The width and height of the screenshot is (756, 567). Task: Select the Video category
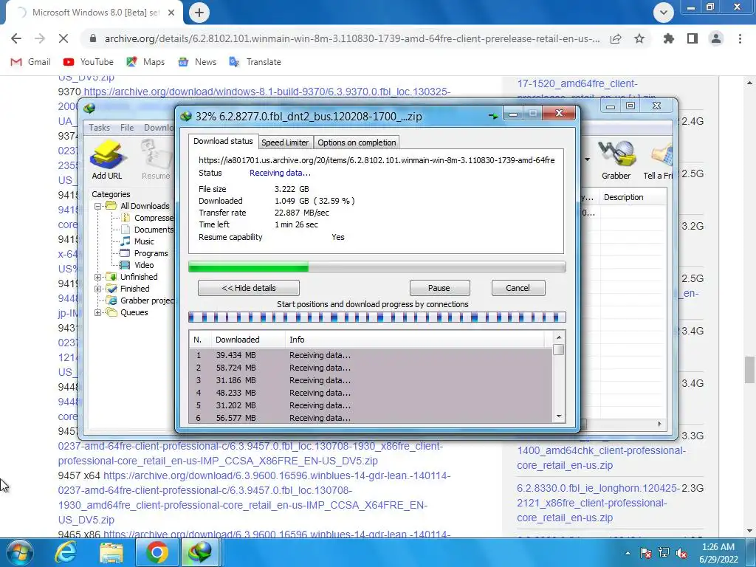[x=144, y=265]
